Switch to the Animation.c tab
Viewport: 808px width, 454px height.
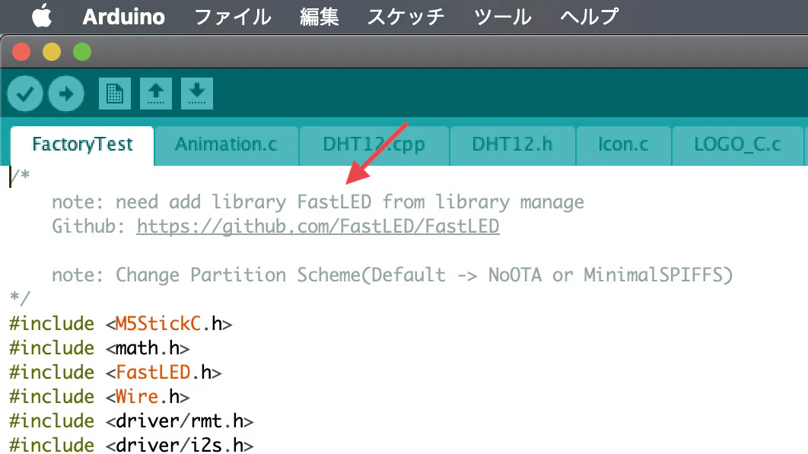[226, 145]
